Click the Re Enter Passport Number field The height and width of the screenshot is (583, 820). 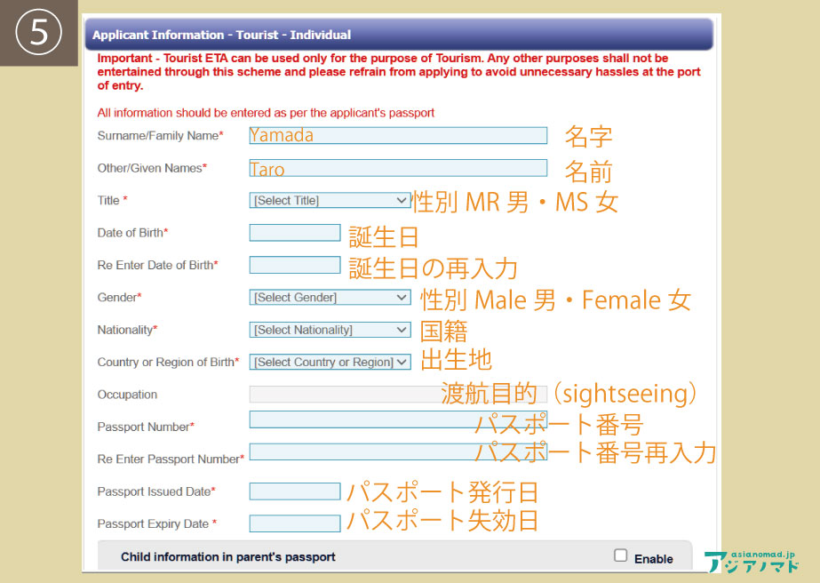(360, 451)
